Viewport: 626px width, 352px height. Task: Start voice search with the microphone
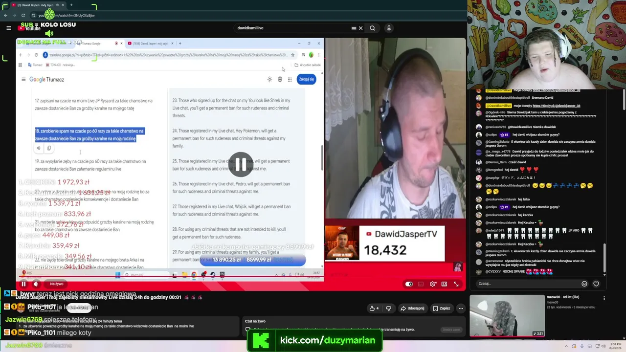[389, 28]
